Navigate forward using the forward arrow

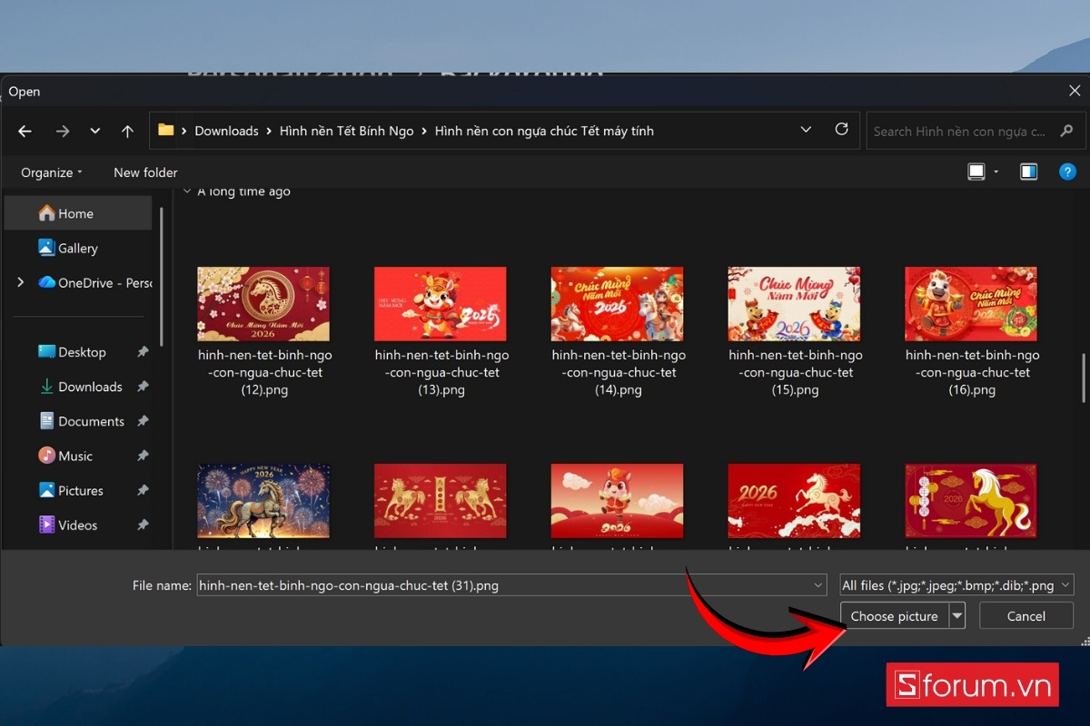tap(62, 131)
